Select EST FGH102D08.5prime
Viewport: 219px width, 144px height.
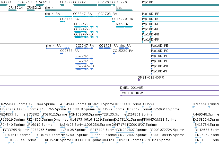click(71, 117)
